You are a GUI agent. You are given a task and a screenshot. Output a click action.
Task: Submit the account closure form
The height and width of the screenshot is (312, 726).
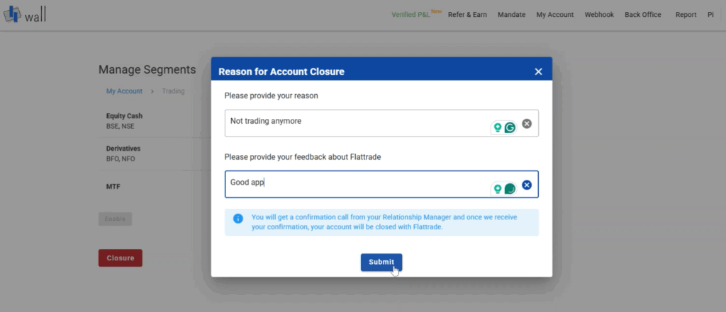coord(381,262)
